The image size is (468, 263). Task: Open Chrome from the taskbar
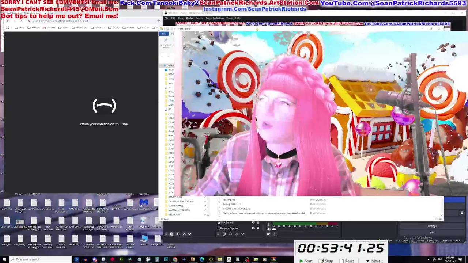(175, 259)
